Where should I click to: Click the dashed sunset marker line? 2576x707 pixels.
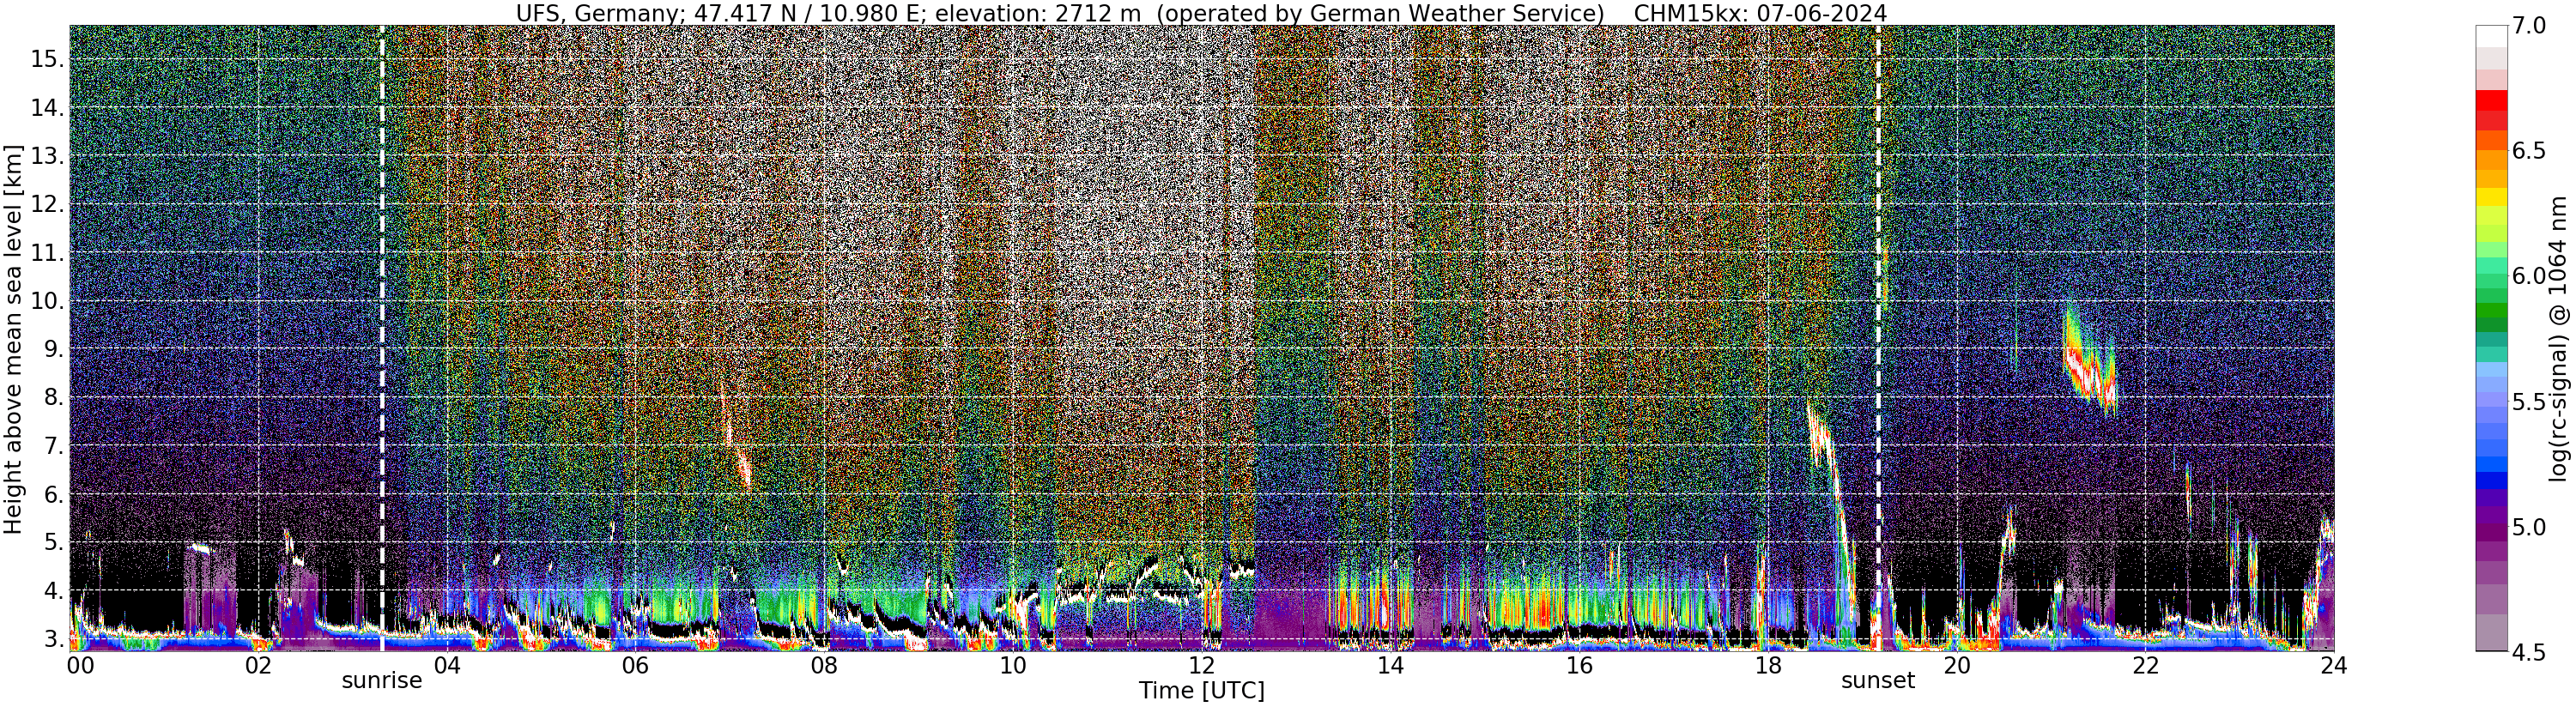(1878, 338)
